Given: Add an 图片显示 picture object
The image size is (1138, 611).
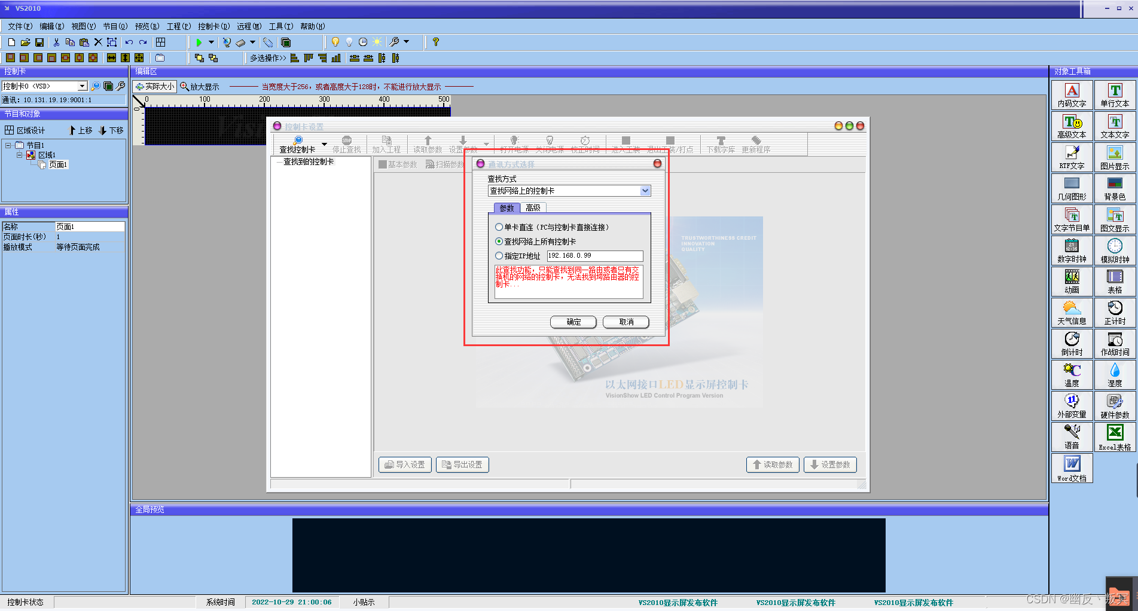Looking at the screenshot, I should click(1115, 157).
